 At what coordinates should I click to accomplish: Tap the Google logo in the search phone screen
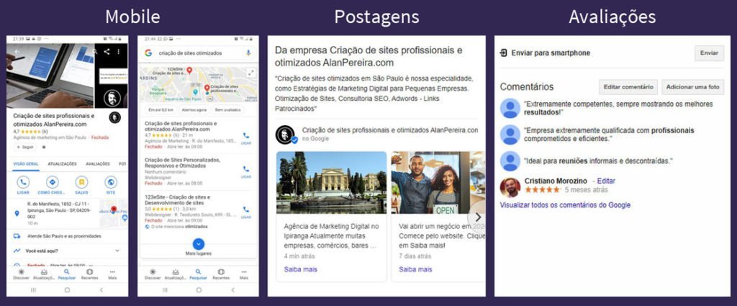pyautogui.click(x=148, y=53)
